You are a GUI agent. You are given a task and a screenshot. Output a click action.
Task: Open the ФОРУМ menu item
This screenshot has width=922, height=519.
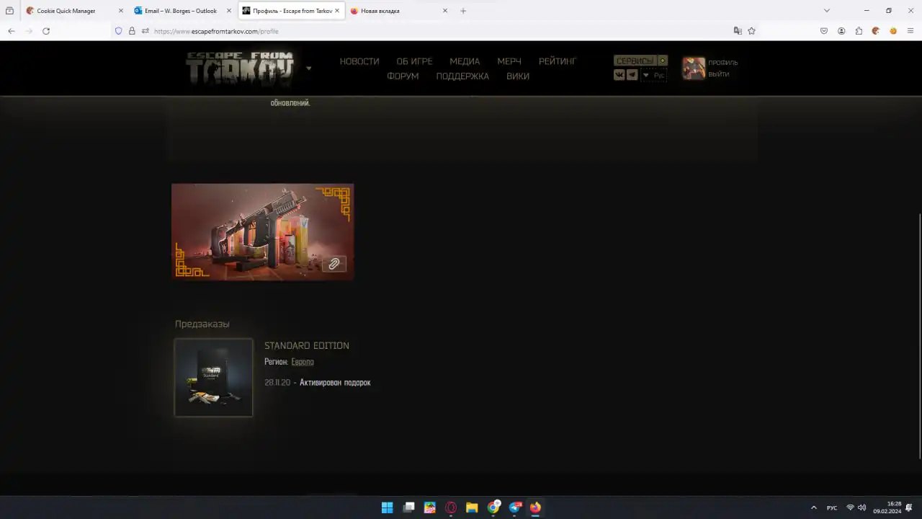[403, 76]
